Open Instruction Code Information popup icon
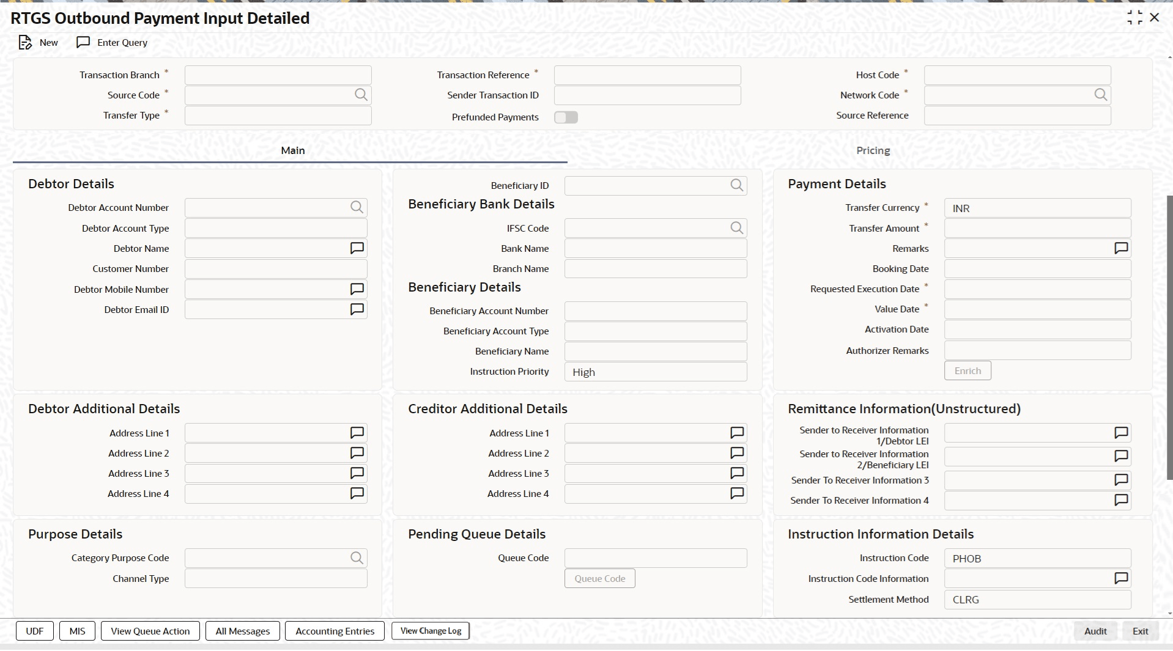The height and width of the screenshot is (651, 1173). [x=1121, y=578]
